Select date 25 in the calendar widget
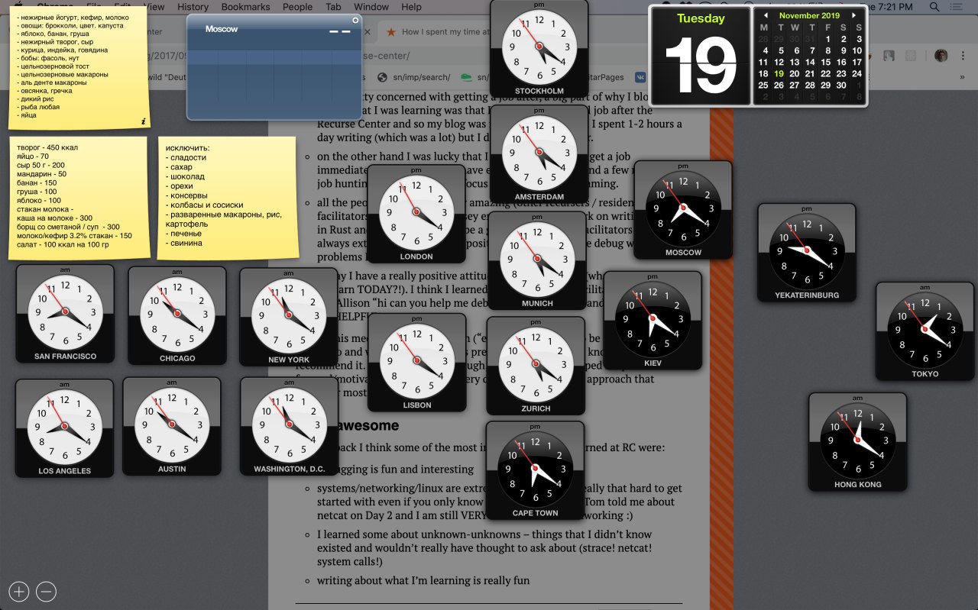 tap(763, 86)
